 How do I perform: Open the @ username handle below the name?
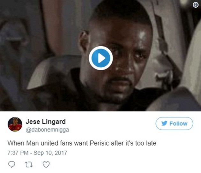point(47,130)
